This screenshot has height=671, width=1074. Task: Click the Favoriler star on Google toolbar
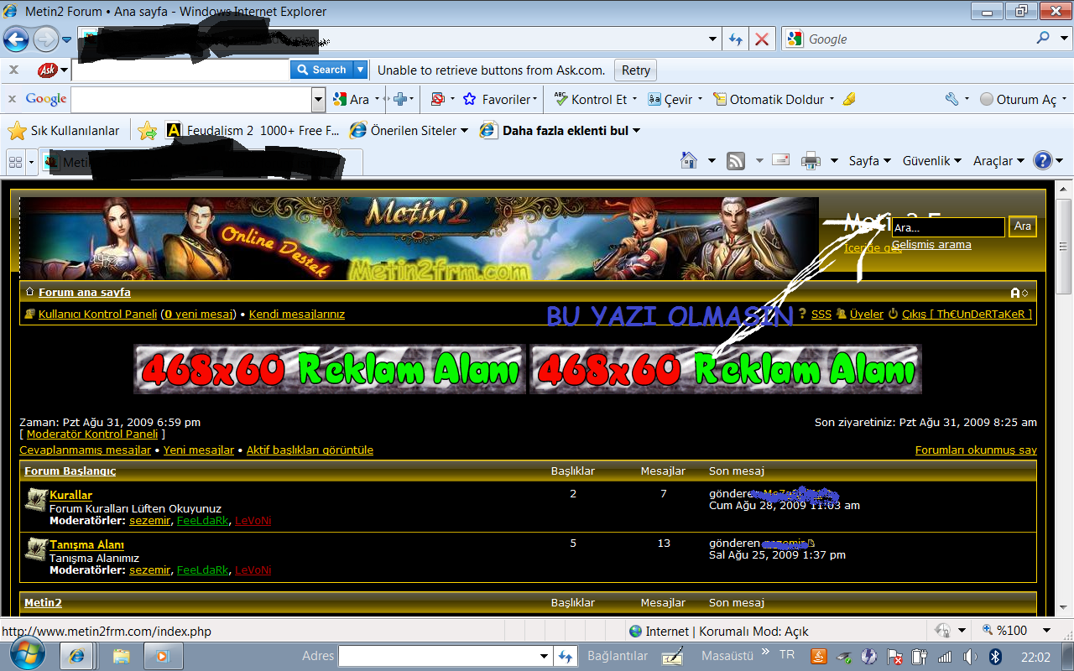coord(470,99)
